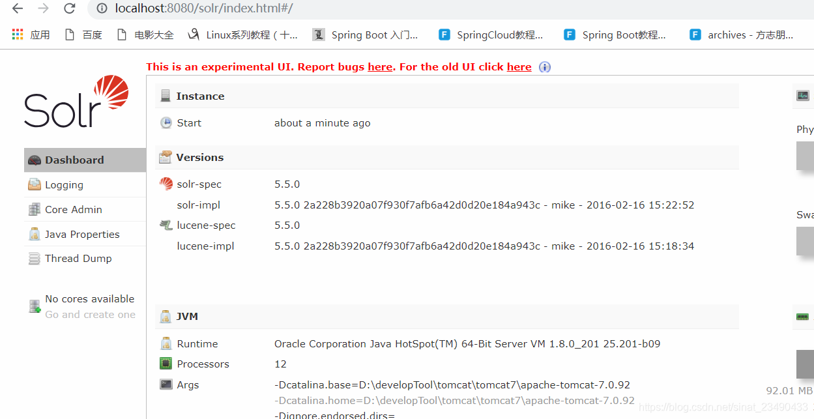Click the lucene-spec icon

pyautogui.click(x=166, y=225)
